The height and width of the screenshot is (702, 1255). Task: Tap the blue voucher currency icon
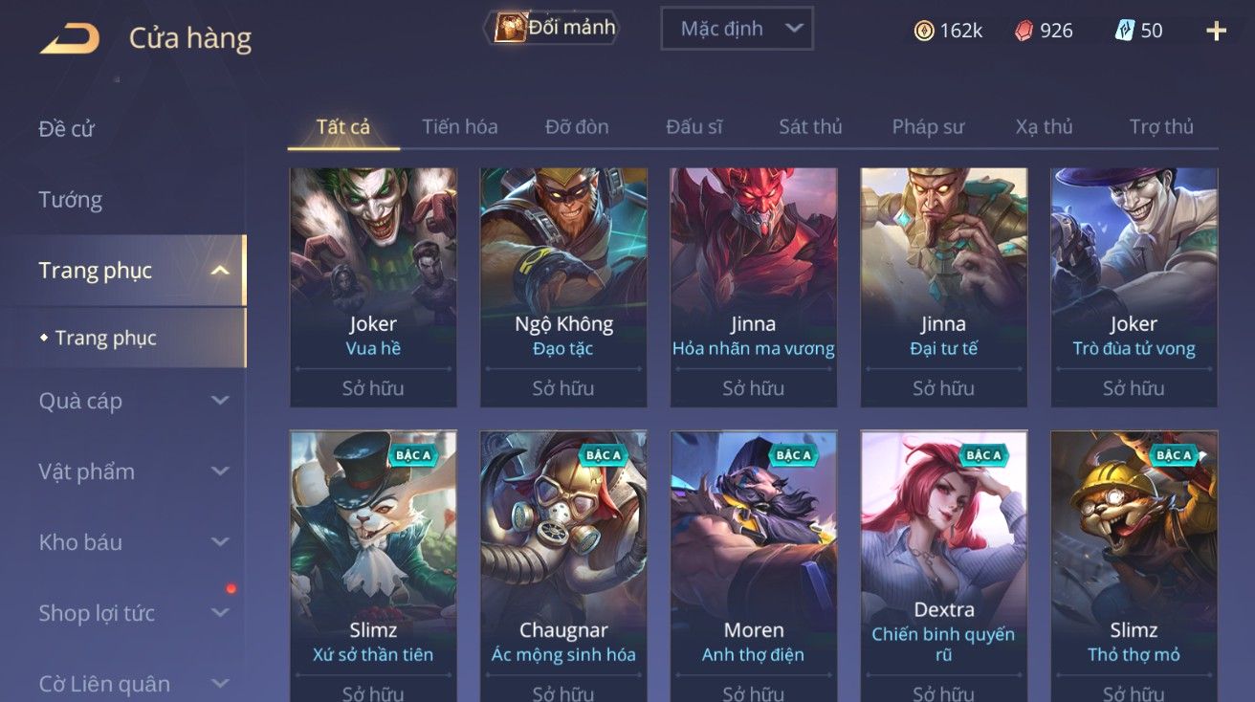(x=1125, y=31)
